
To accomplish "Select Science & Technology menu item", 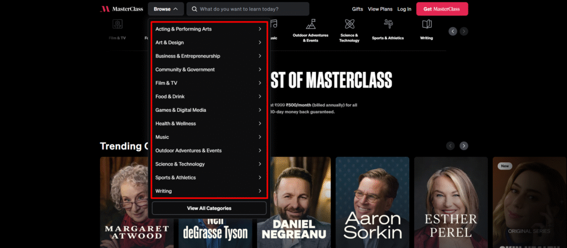I will pyautogui.click(x=209, y=164).
